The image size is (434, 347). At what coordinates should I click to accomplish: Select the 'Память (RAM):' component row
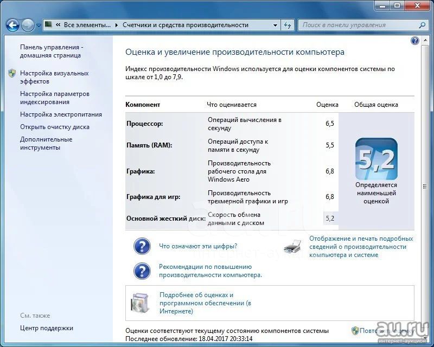pyautogui.click(x=232, y=145)
